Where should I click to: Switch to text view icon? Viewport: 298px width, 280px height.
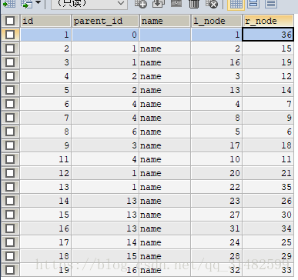pos(271,4)
